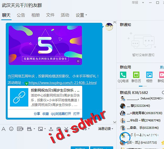
Task: Expand the 消息记录 dropdown arrow
Action: (112, 129)
